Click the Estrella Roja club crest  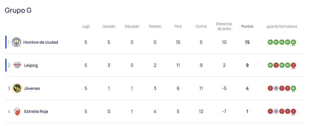pyautogui.click(x=17, y=111)
